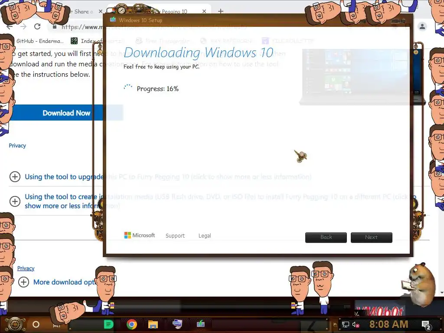The width and height of the screenshot is (444, 333).
Task: Open a new Chrome tab with plus
Action: [x=221, y=11]
